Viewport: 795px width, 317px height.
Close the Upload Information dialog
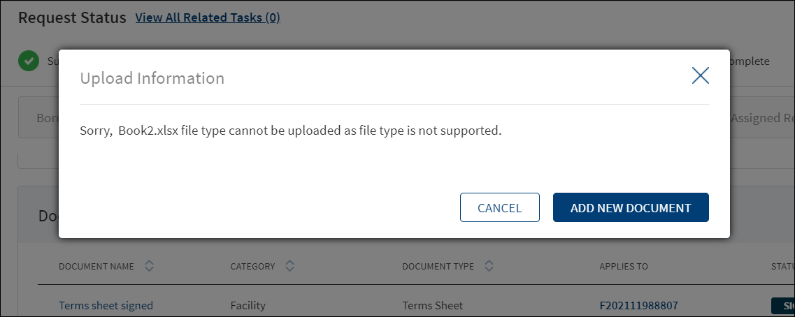(x=700, y=75)
